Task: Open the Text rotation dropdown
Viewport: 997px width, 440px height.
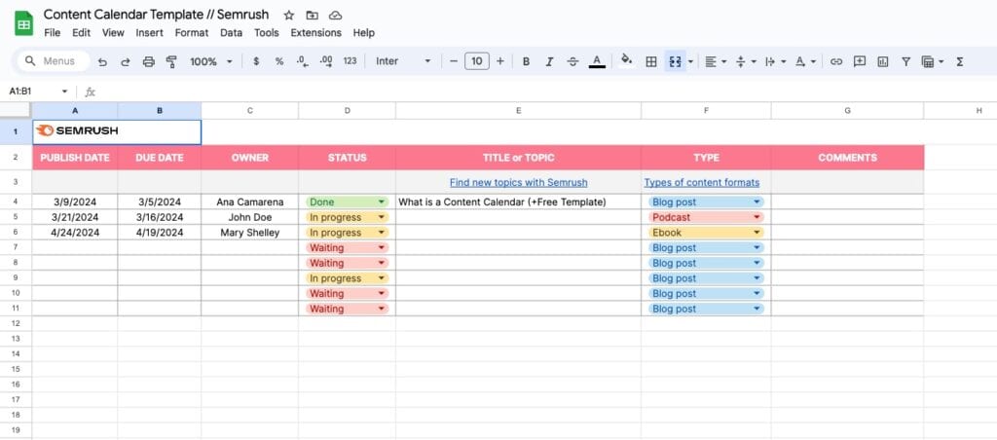Action: tap(805, 61)
